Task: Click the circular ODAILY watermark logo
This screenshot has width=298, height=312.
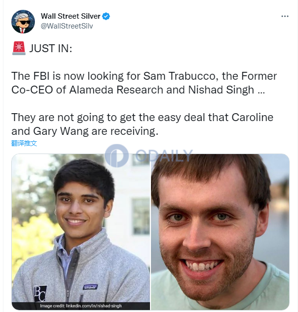Action: pos(117,156)
